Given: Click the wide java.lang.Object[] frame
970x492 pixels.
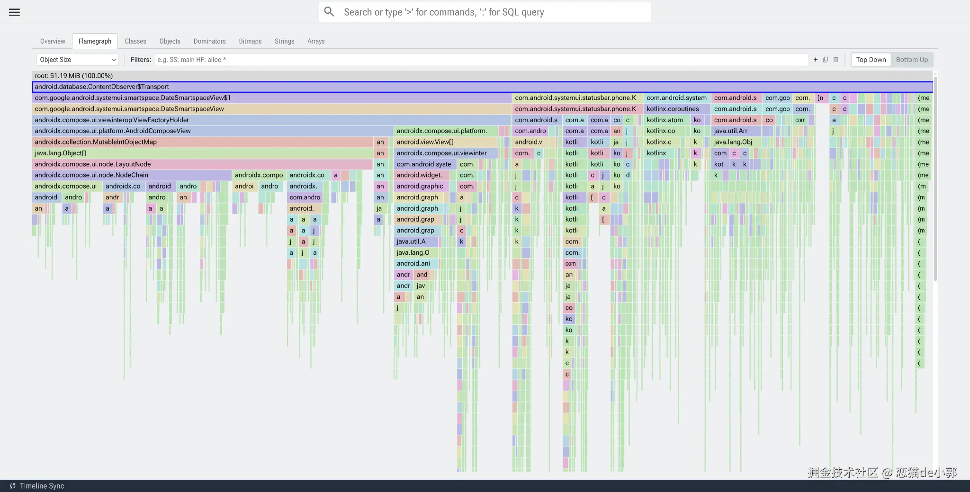Looking at the screenshot, I should [x=203, y=153].
